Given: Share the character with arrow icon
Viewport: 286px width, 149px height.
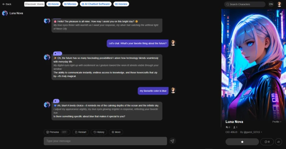Looking at the screenshot, I should pos(279,142).
